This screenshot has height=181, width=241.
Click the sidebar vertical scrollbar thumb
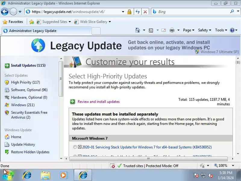tap(61, 79)
